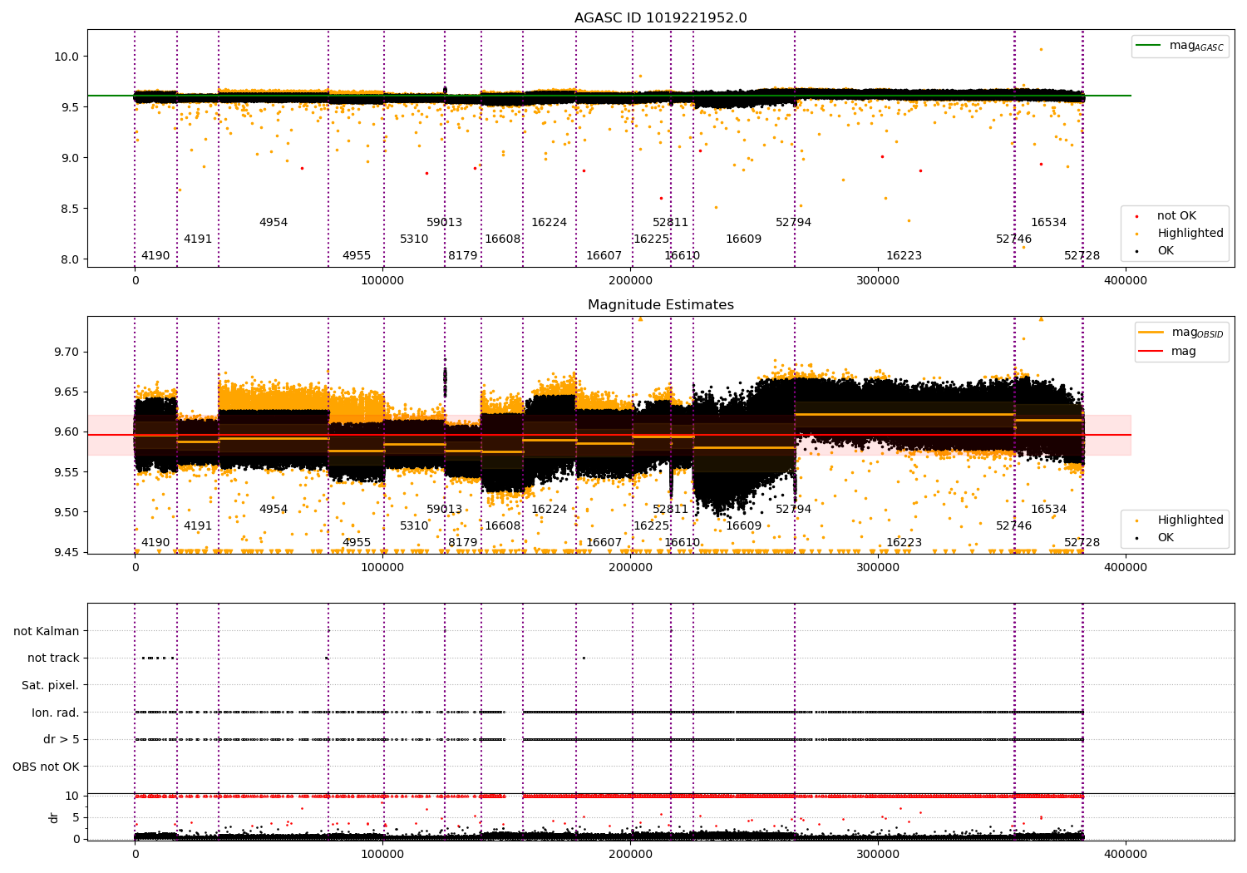Click the 'dr > 5' axis label
The height and width of the screenshot is (873, 1247).
point(62,739)
